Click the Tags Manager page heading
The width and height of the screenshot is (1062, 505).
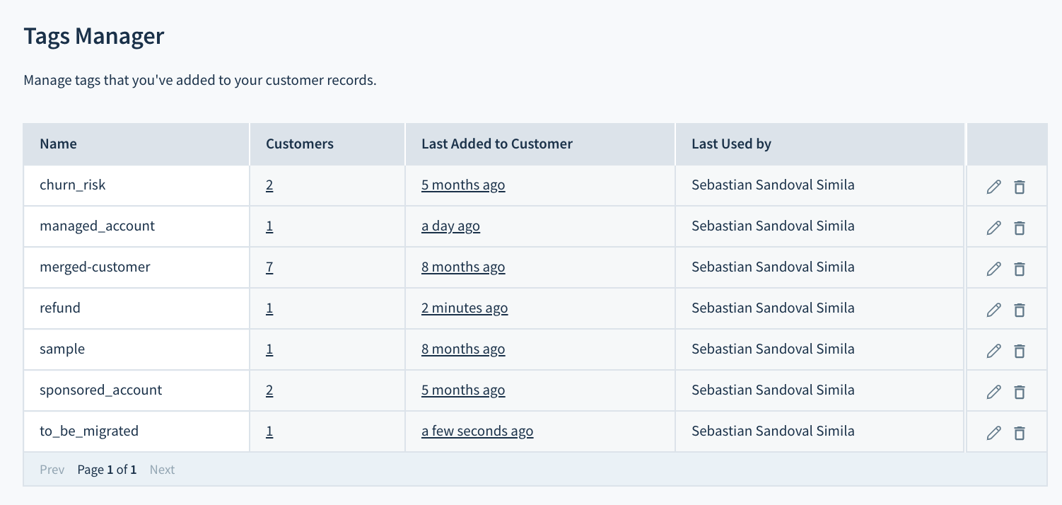coord(94,37)
